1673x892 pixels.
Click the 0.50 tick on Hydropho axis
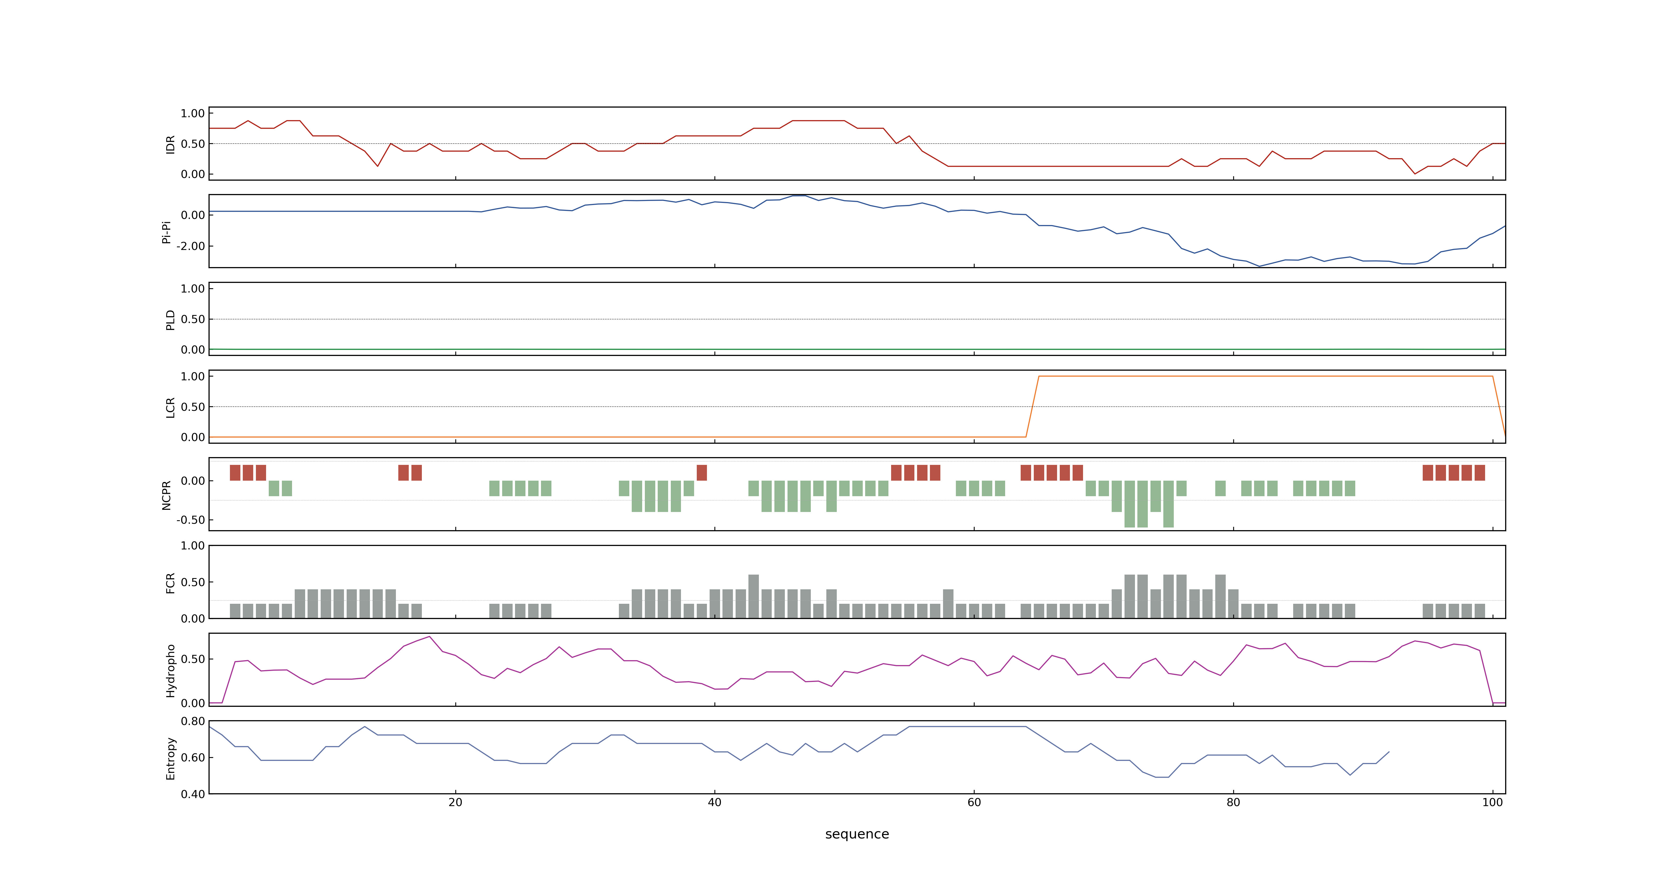193,659
